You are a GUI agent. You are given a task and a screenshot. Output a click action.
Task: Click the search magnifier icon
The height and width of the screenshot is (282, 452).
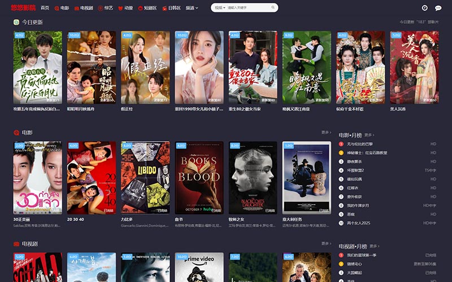click(273, 7)
